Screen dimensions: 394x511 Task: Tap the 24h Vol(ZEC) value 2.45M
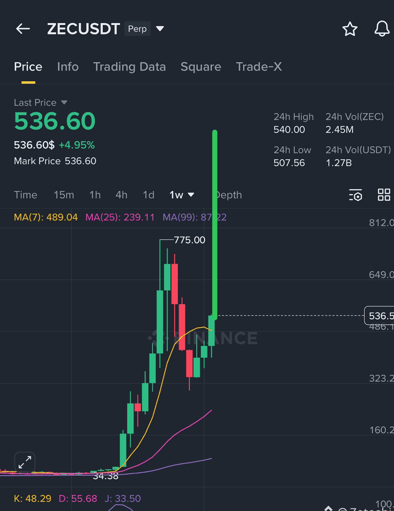coord(340,130)
